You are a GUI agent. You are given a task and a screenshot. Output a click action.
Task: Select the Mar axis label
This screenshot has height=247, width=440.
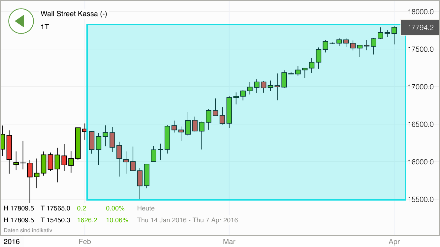tap(229, 241)
